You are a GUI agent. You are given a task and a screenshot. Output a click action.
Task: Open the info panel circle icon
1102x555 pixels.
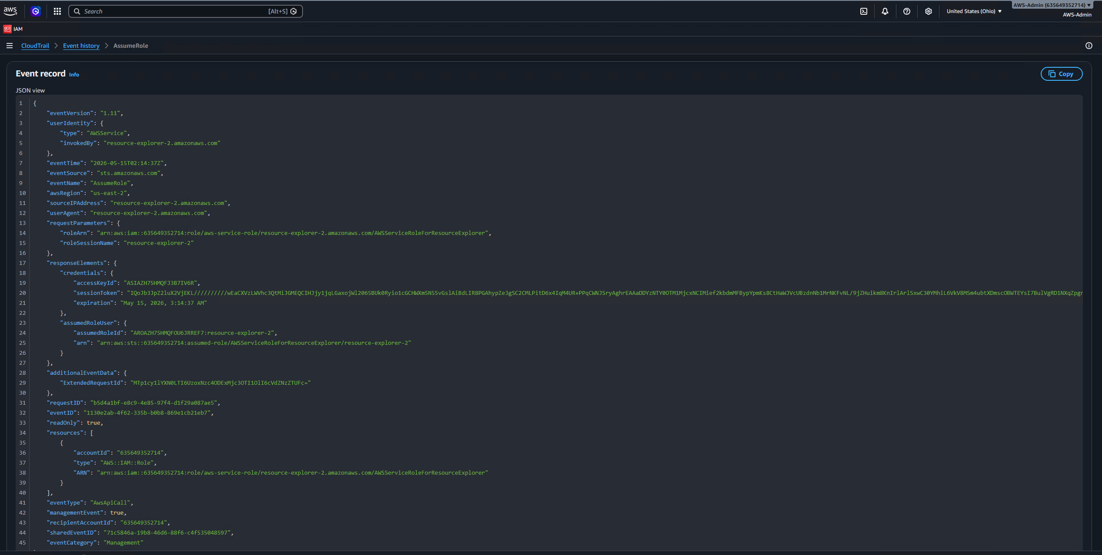point(1089,46)
